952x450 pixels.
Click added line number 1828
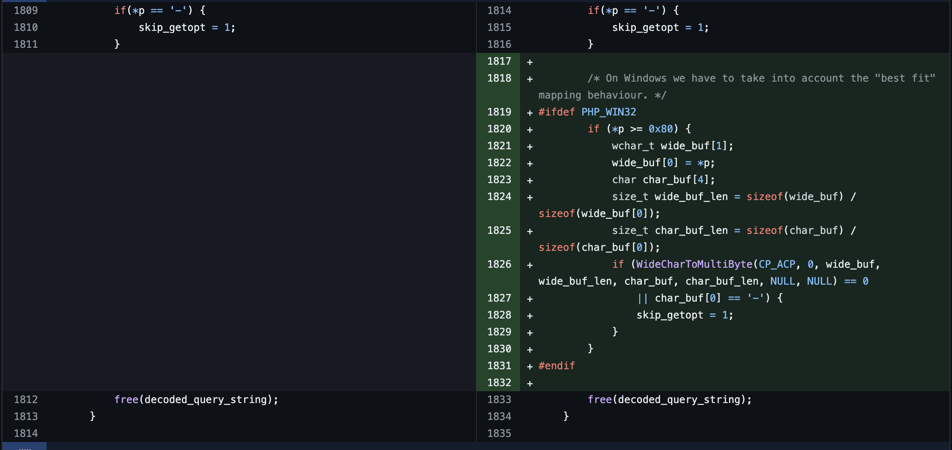(x=499, y=315)
